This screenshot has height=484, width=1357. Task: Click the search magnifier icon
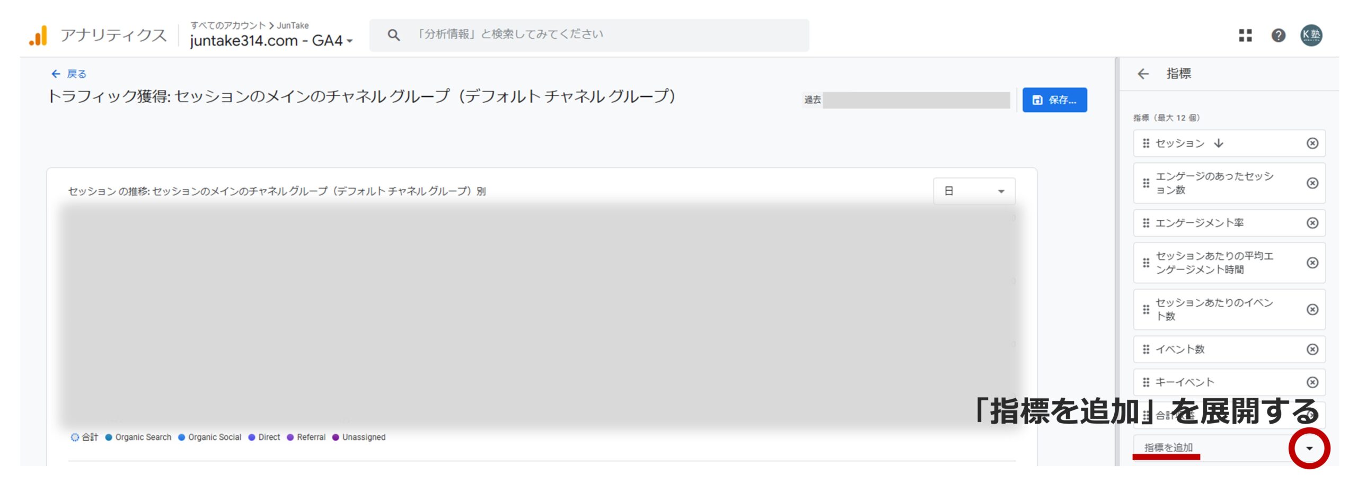tap(394, 34)
